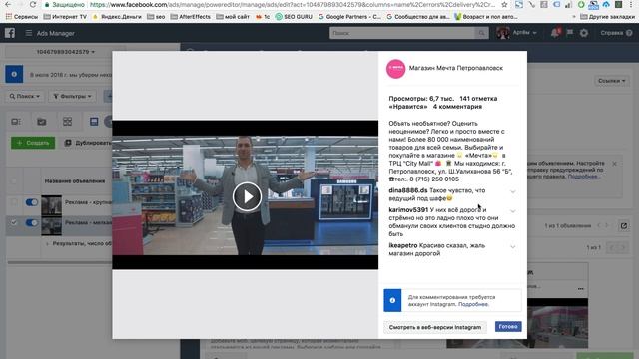
Task: Switch to the campaigns view icon
Action: point(16,122)
